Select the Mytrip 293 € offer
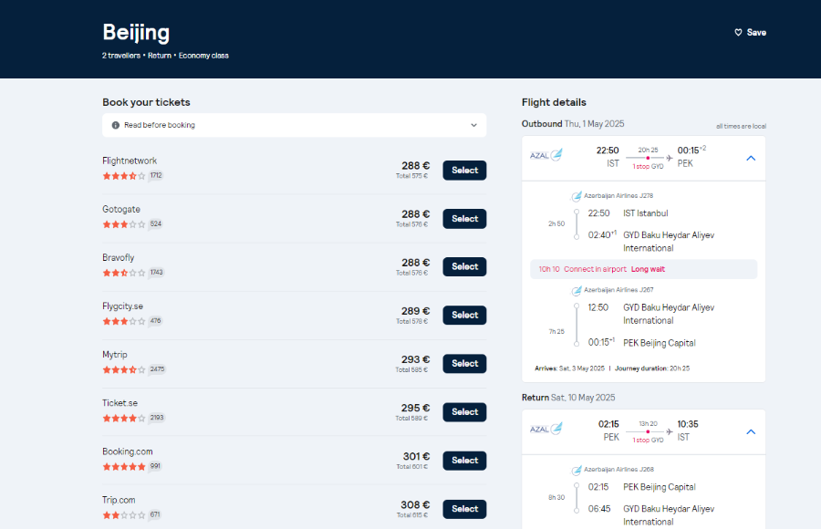The width and height of the screenshot is (821, 529). click(x=464, y=364)
